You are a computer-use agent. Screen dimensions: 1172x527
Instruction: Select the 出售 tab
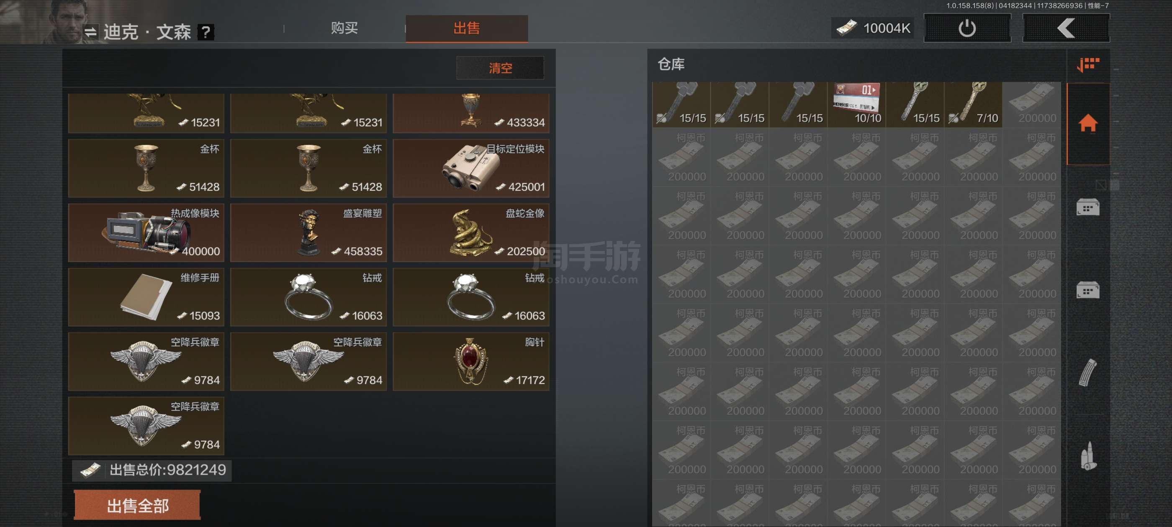467,28
